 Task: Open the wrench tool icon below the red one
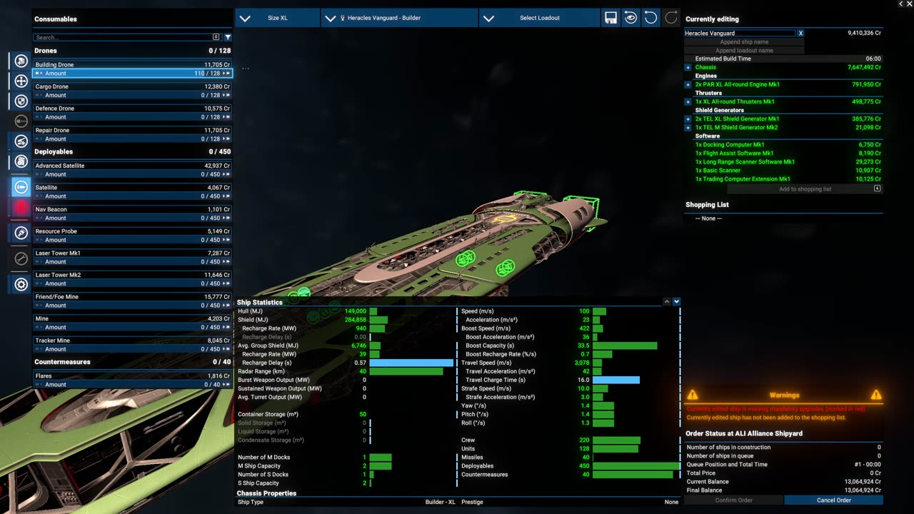(21, 233)
